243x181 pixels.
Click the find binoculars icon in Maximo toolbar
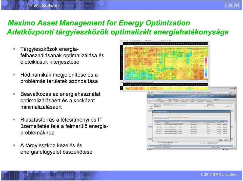(x=170, y=99)
